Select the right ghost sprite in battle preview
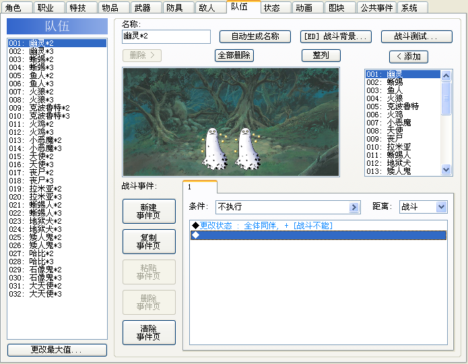Screen dimensions: 468x364 coord(246,149)
